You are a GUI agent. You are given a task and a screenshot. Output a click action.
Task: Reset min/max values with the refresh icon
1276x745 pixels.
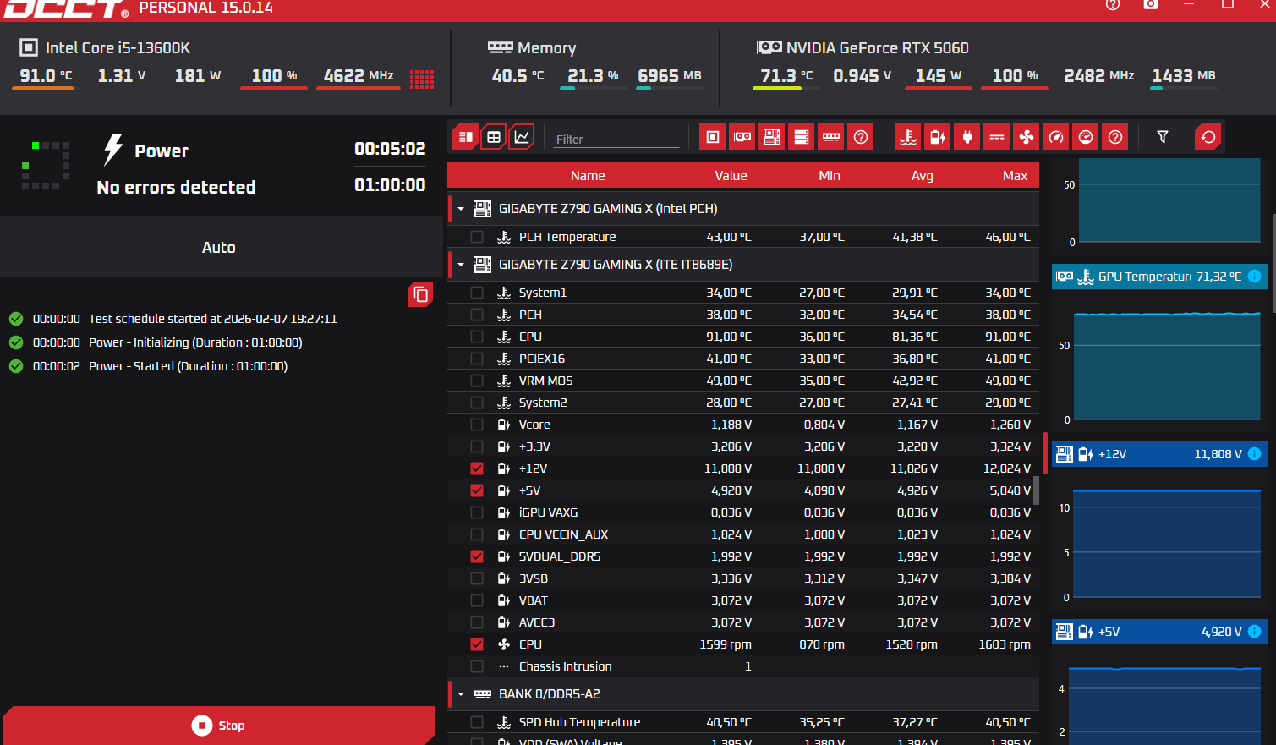1208,137
